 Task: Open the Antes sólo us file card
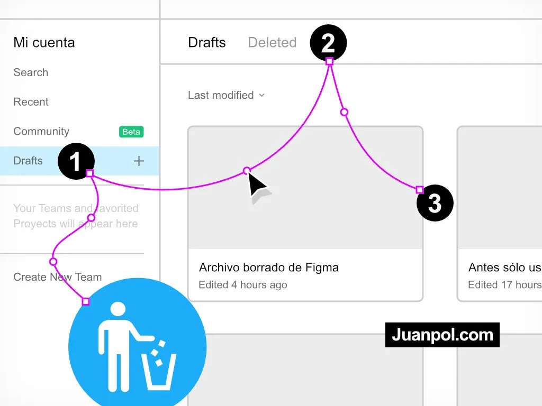click(500, 214)
